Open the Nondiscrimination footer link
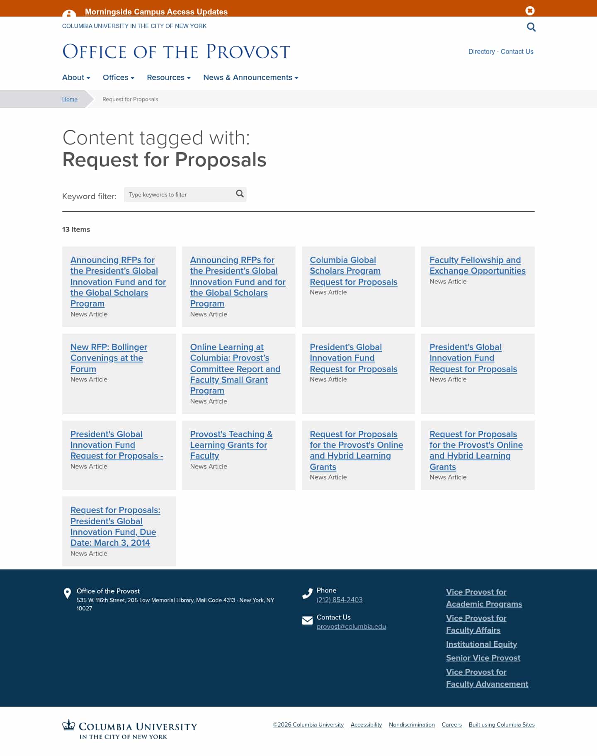Viewport: 597px width, 756px height. (412, 724)
